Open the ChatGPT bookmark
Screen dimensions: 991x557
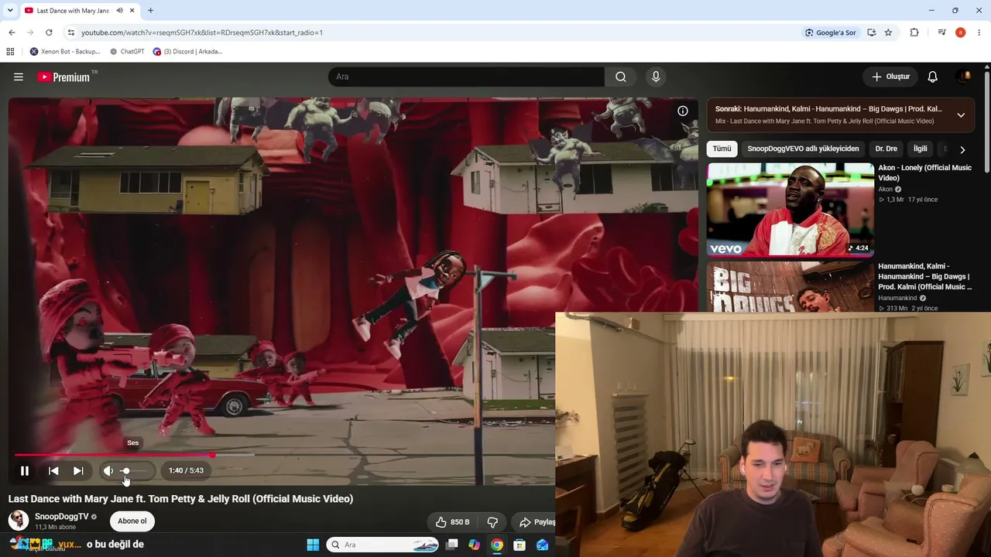pyautogui.click(x=127, y=52)
